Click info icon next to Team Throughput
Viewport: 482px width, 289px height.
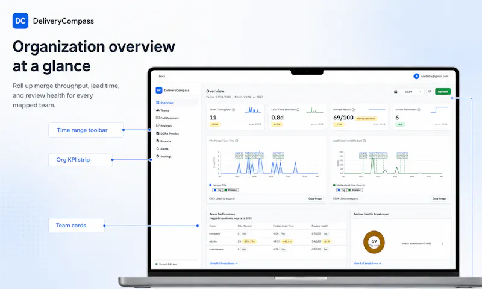[x=234, y=110]
